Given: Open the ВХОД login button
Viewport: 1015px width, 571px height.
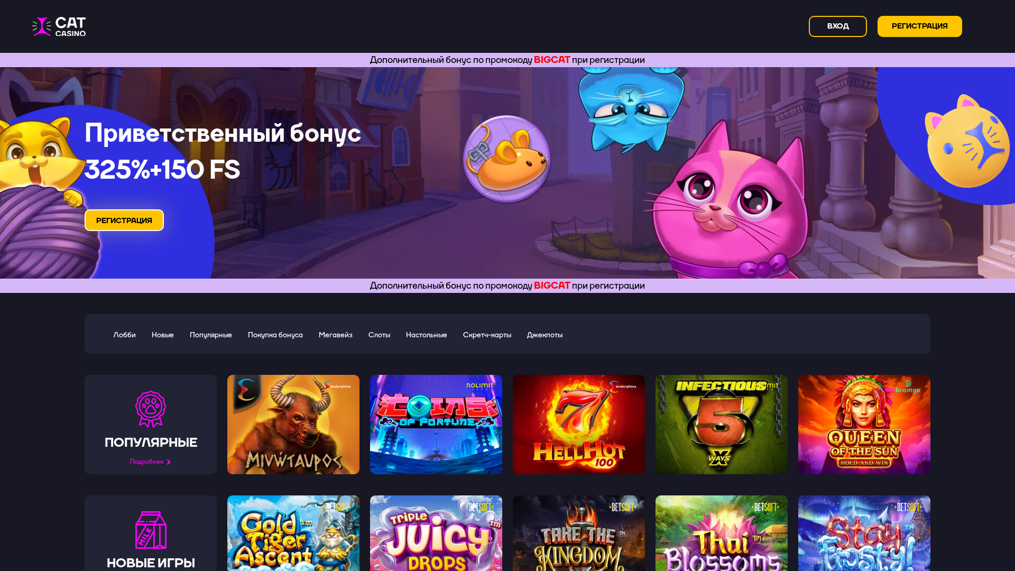Looking at the screenshot, I should pyautogui.click(x=838, y=26).
